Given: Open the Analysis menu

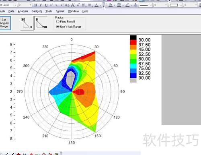Looking at the screenshot, I should point(23,11).
